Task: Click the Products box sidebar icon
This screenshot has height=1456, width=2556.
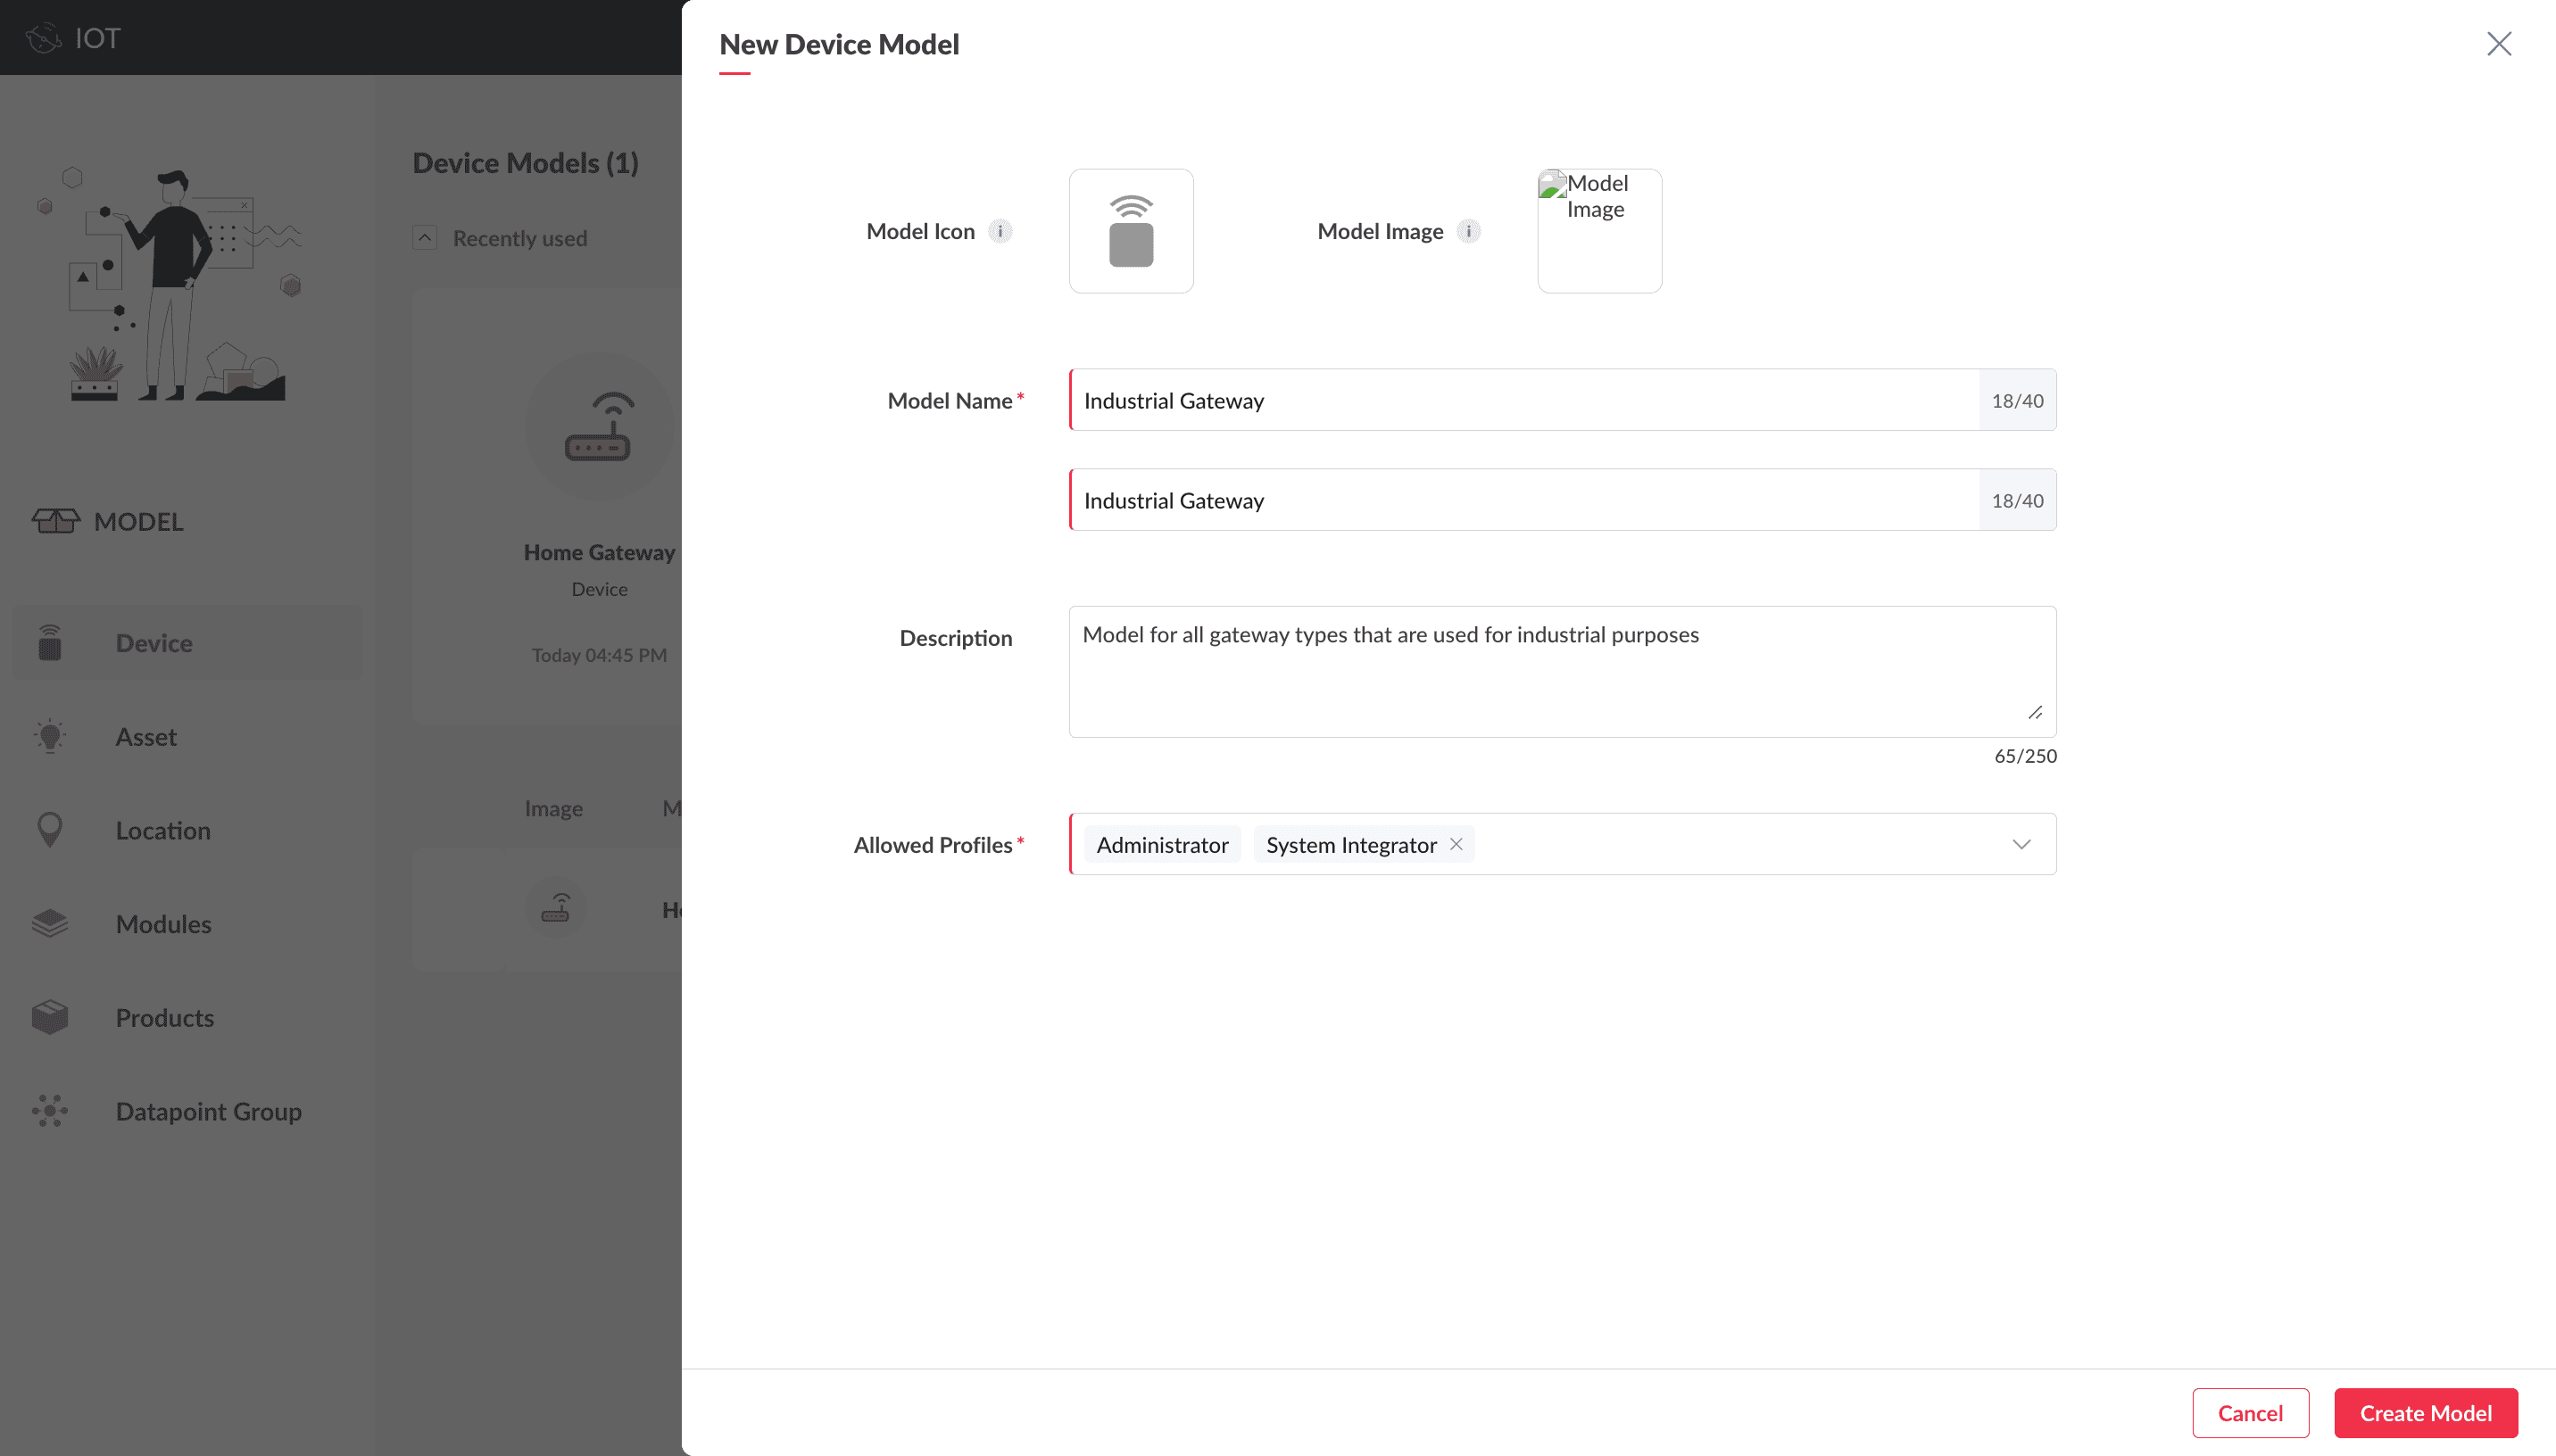Action: pyautogui.click(x=50, y=1018)
